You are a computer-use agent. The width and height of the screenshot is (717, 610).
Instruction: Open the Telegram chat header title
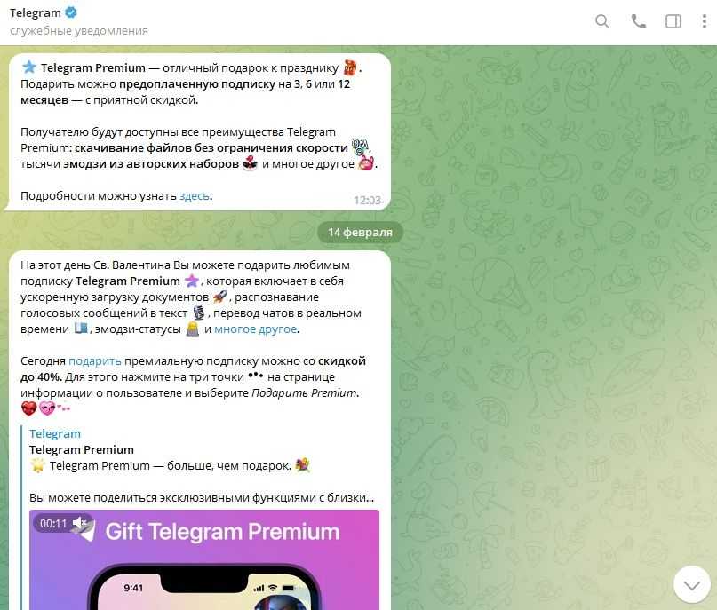click(36, 12)
